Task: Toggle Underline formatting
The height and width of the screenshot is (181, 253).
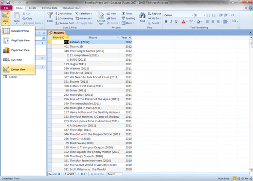Action: [176, 21]
